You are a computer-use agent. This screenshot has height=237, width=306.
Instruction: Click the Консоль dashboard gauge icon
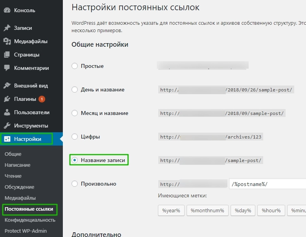coord(7,10)
